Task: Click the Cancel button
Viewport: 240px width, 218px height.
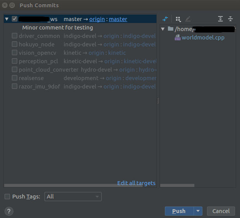Action: [221, 211]
